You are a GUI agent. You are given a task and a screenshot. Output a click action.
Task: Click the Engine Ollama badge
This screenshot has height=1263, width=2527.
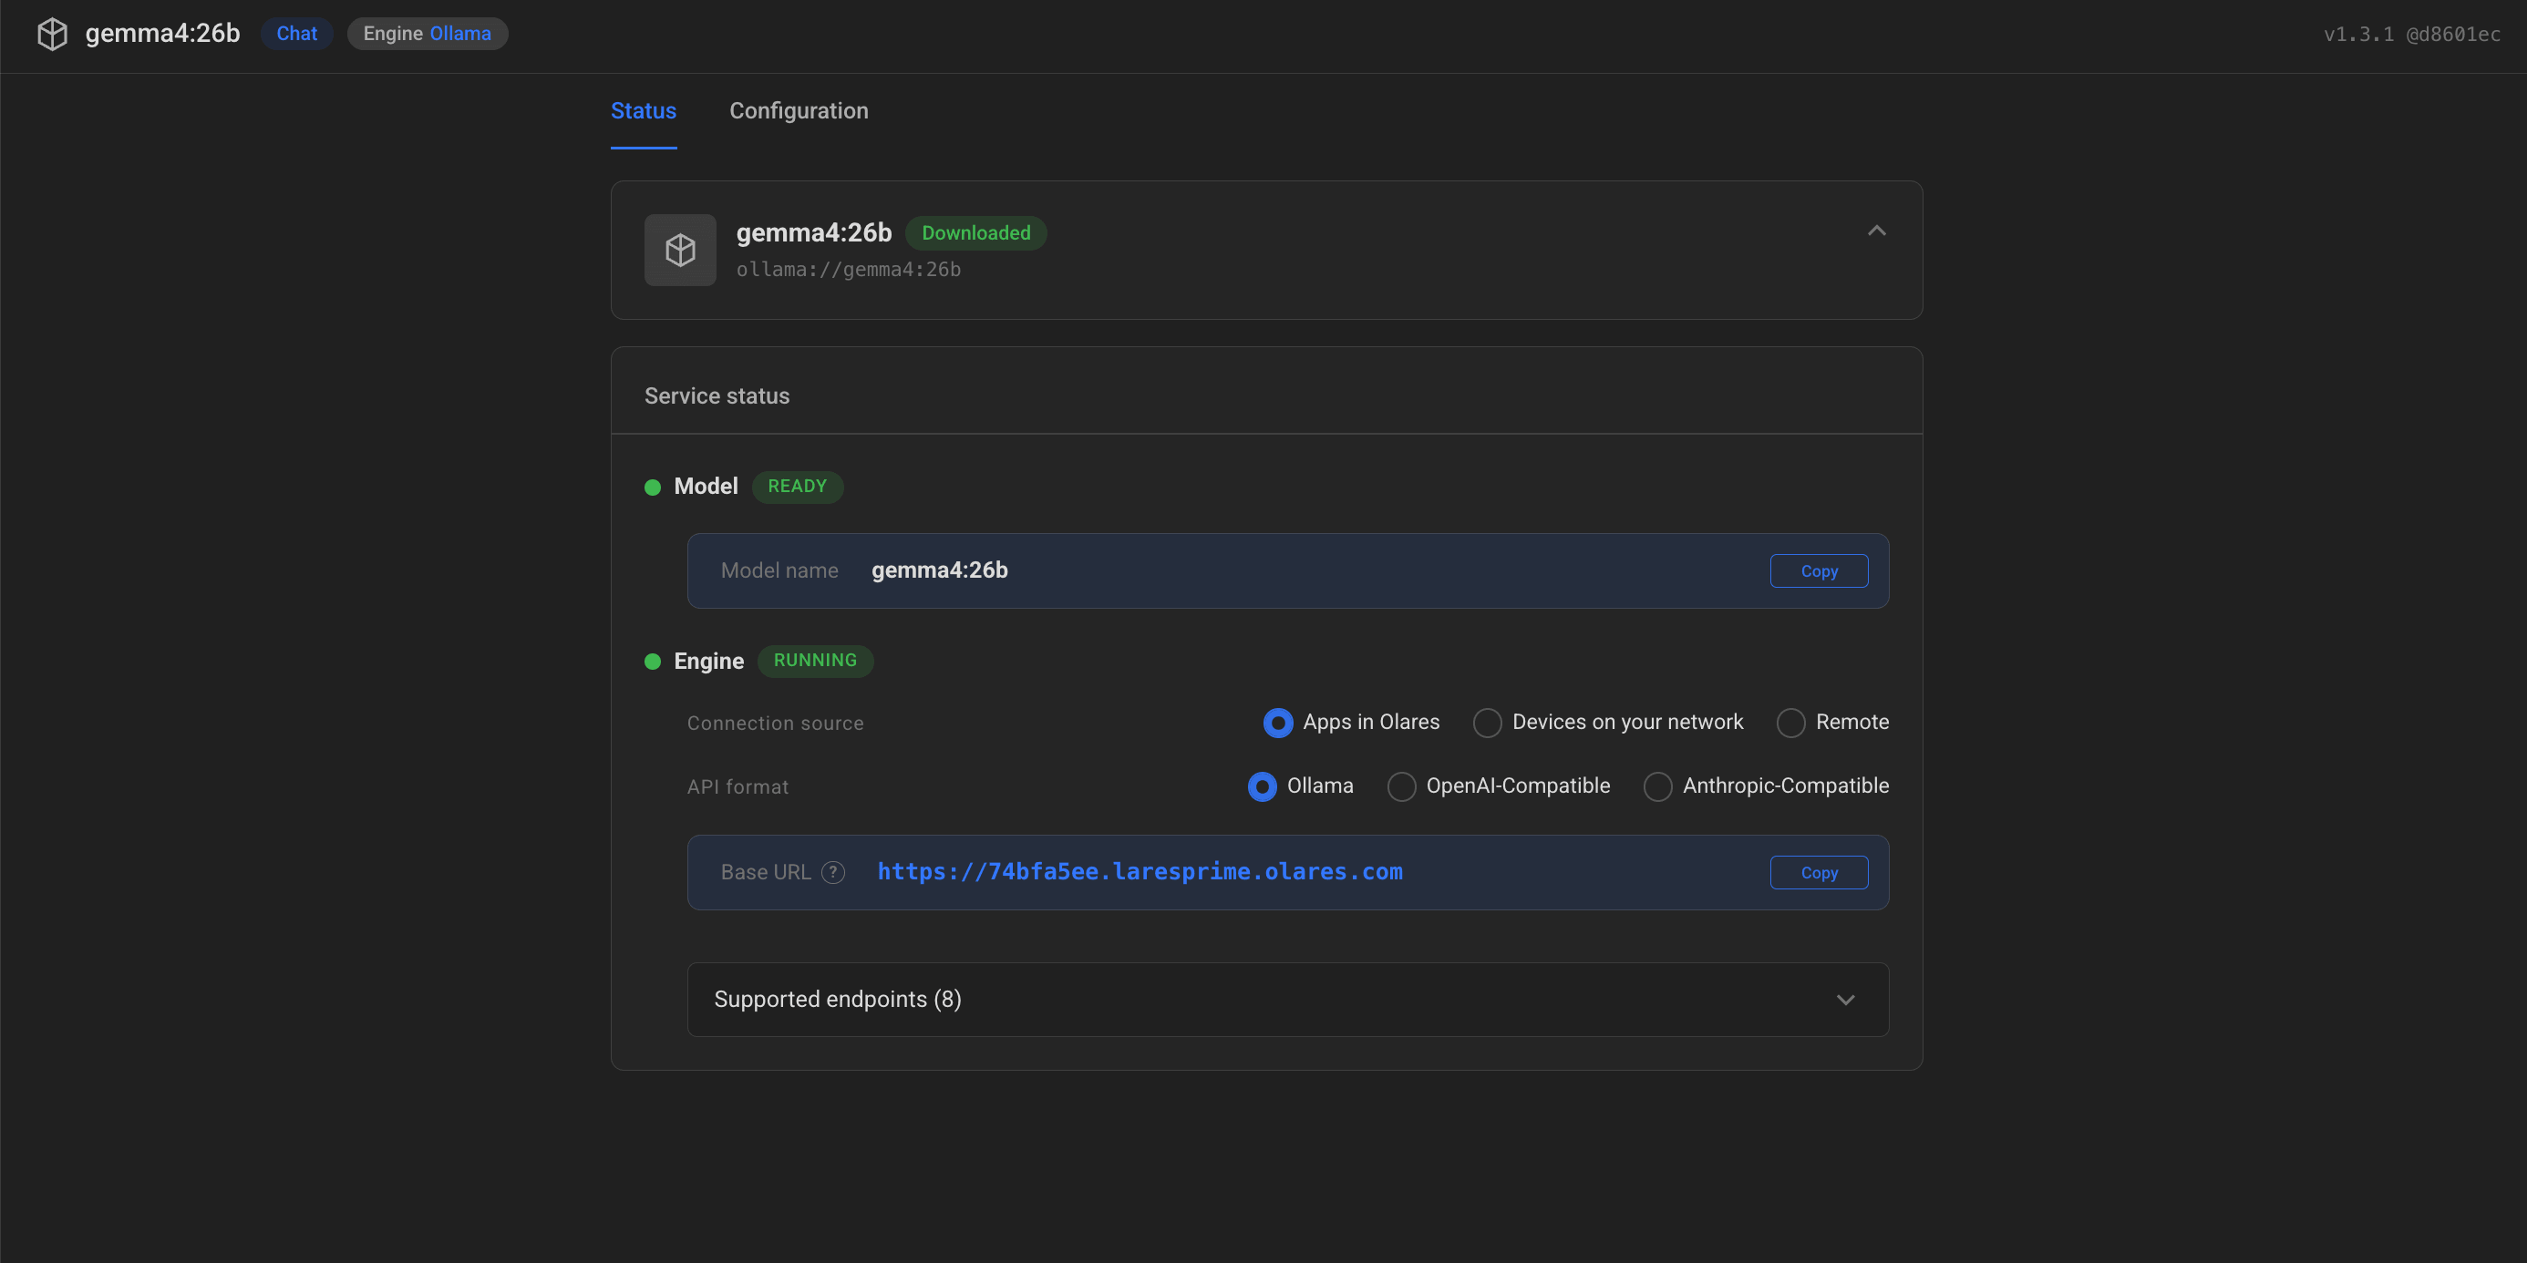pos(427,34)
